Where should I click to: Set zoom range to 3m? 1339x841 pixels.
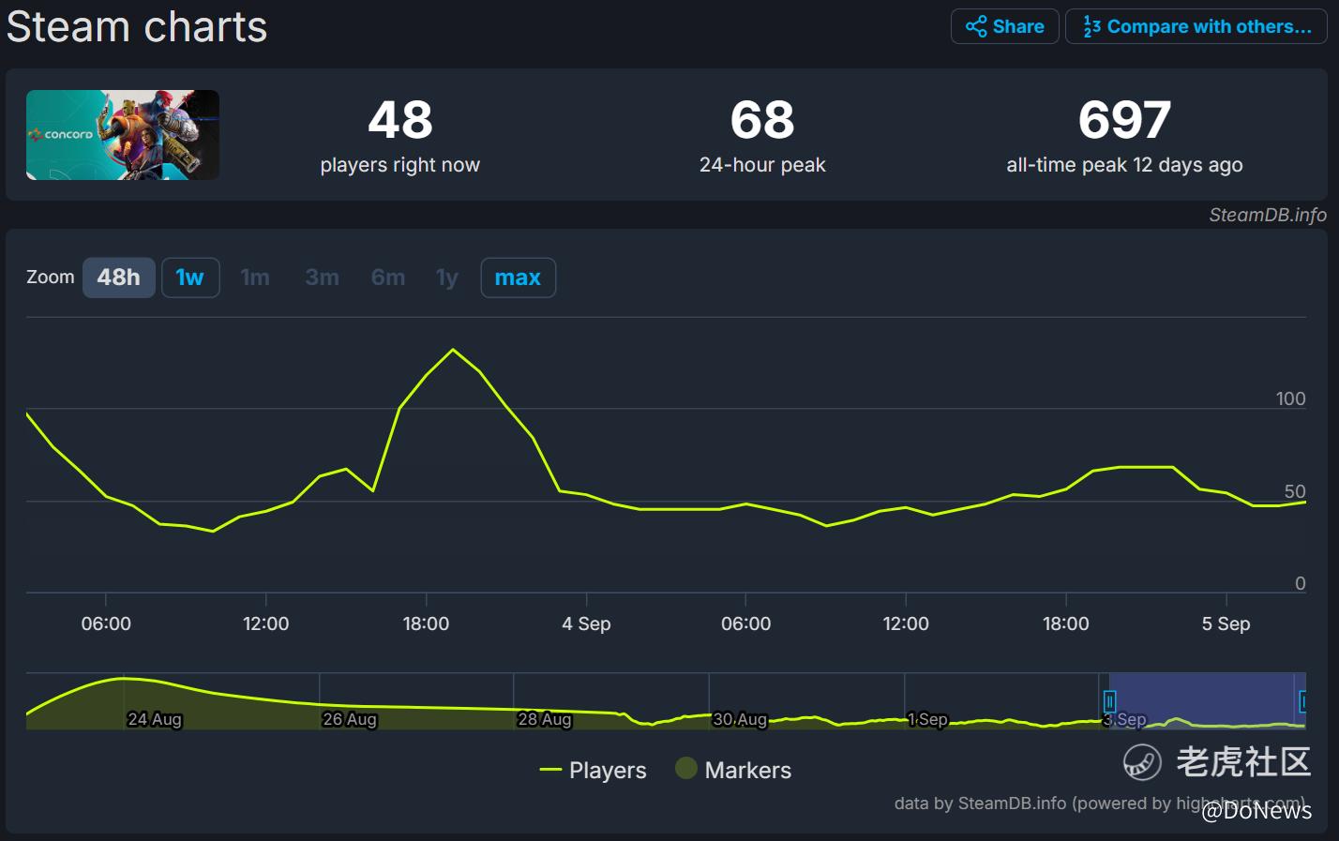tap(322, 278)
